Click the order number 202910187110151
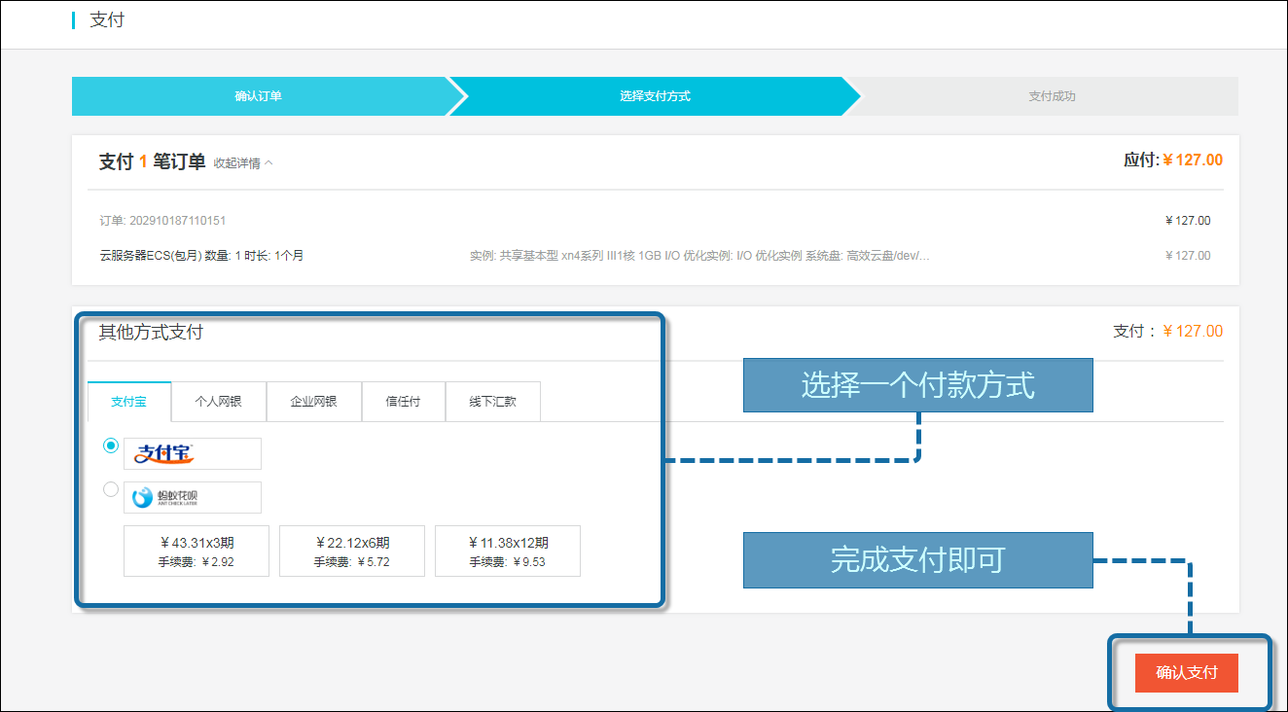 coord(162,221)
